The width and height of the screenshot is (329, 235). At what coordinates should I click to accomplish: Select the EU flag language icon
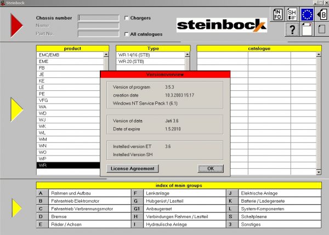coord(307,14)
